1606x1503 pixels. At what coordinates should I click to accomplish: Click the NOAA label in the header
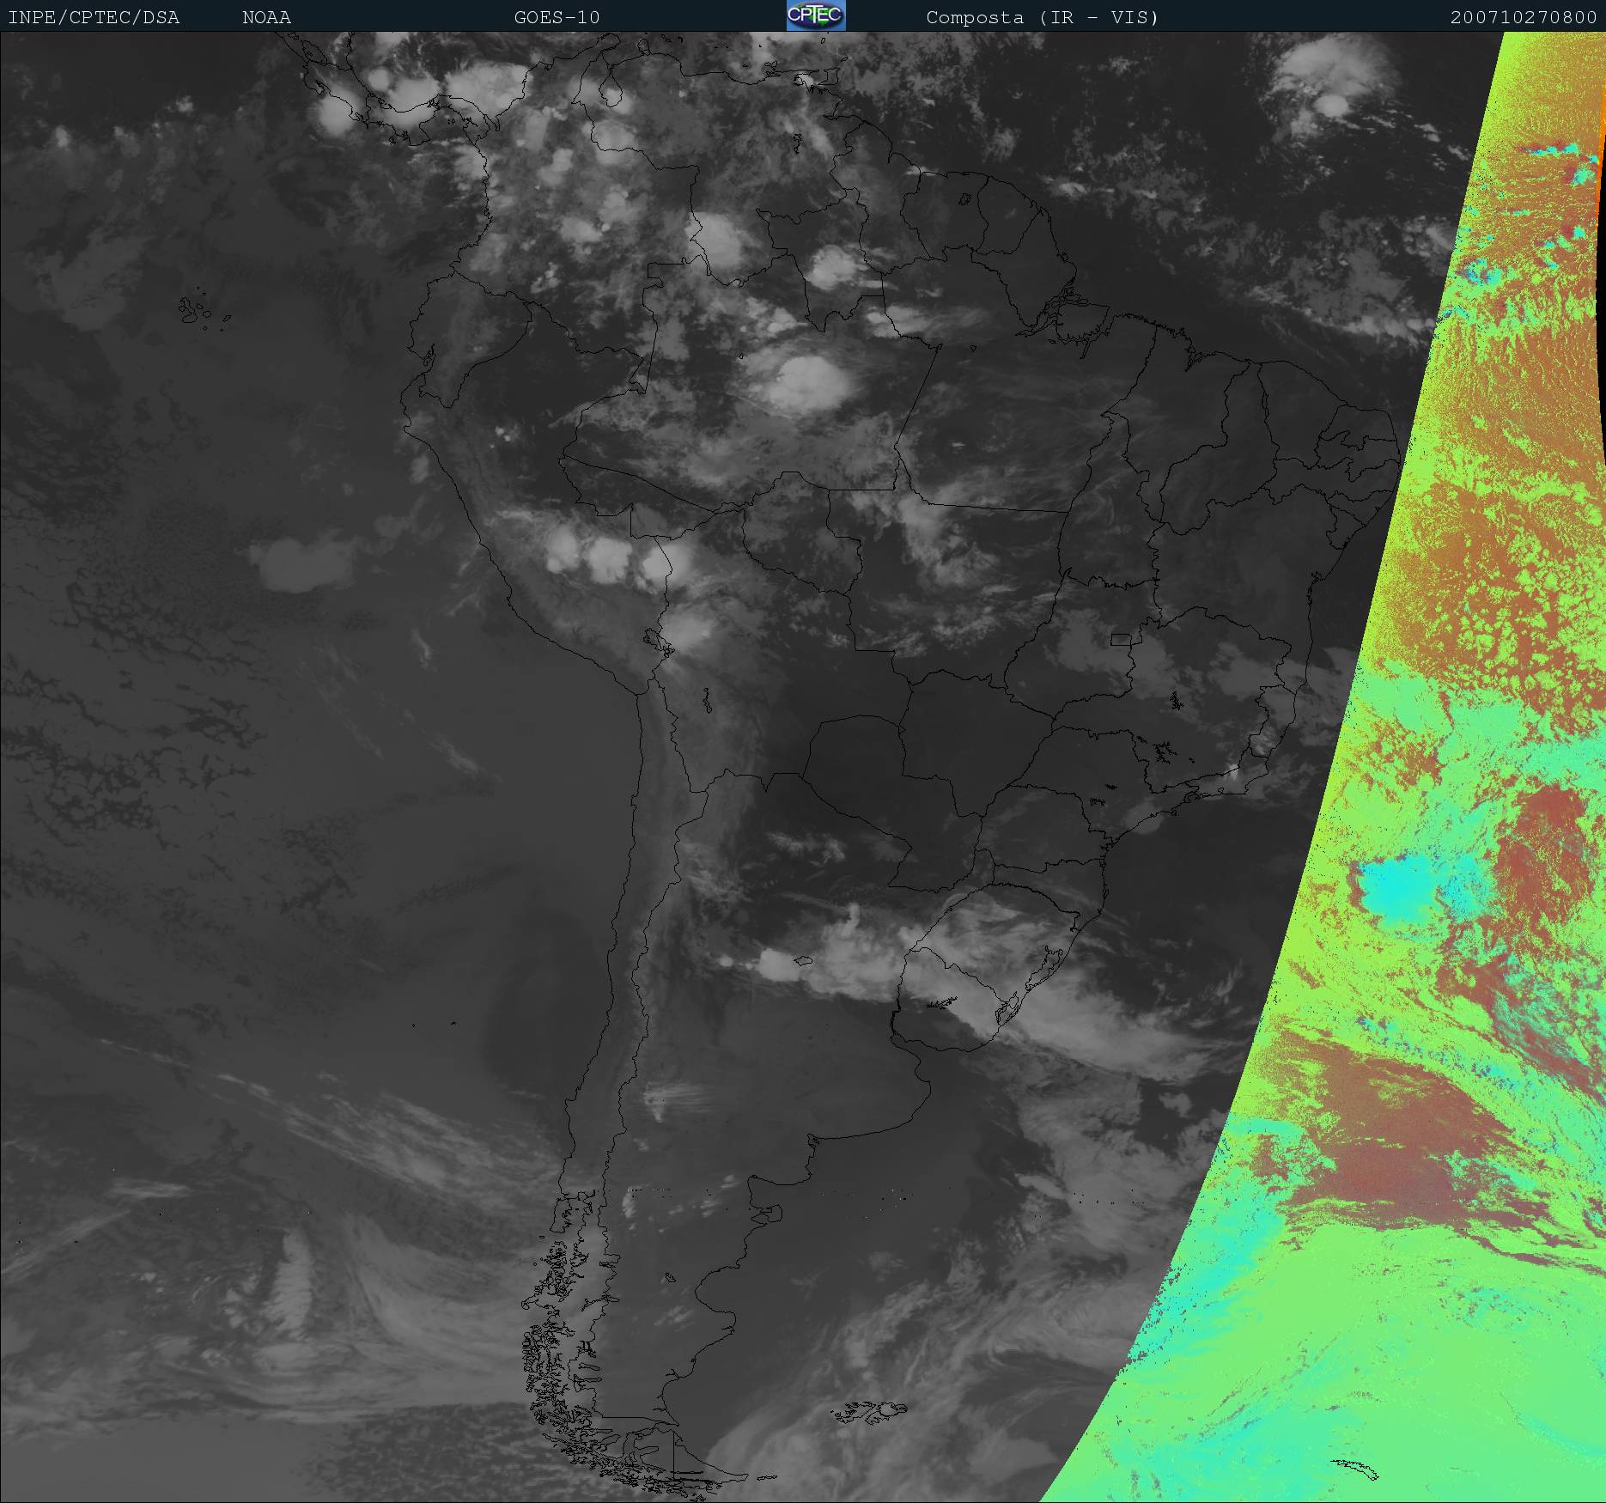pos(266,17)
